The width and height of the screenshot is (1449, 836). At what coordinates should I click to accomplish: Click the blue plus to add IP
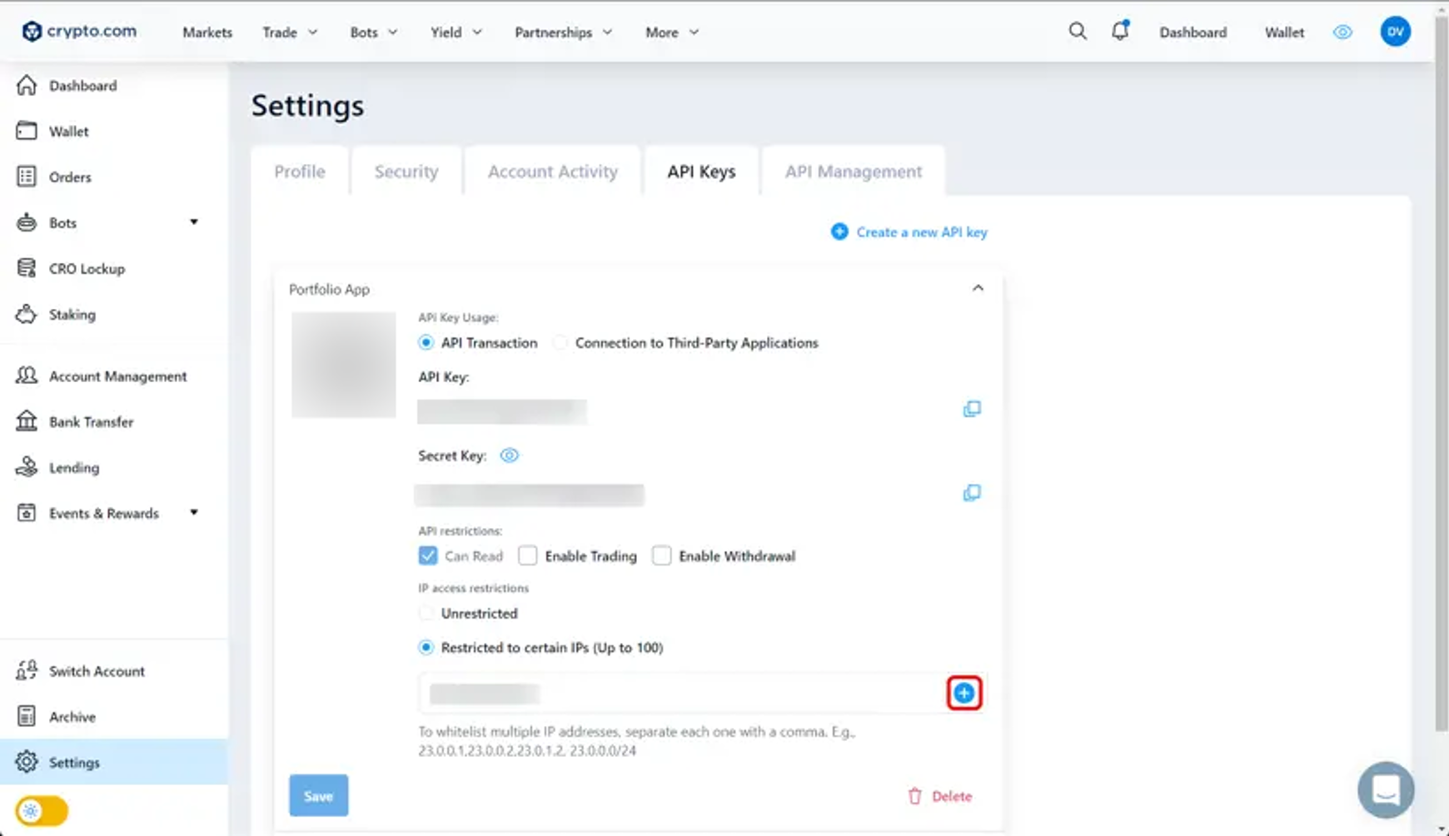[964, 693]
